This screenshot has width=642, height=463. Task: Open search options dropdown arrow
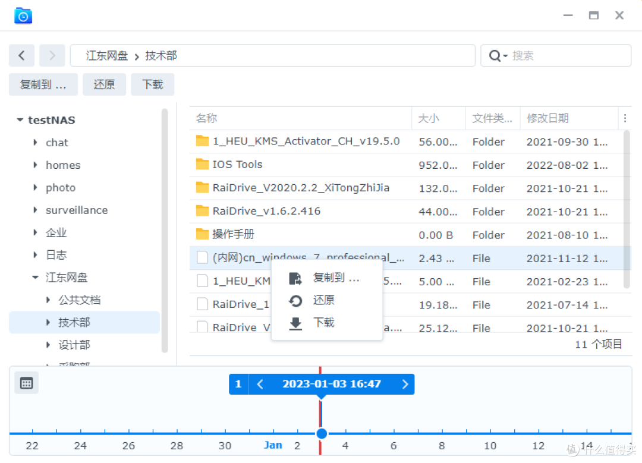pyautogui.click(x=505, y=56)
